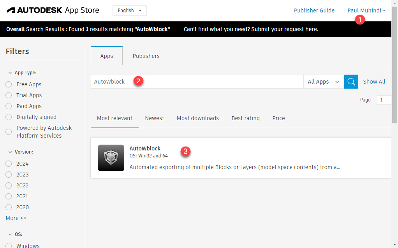This screenshot has width=398, height=248.
Task: Select the Free Apps filter
Action: (9, 84)
